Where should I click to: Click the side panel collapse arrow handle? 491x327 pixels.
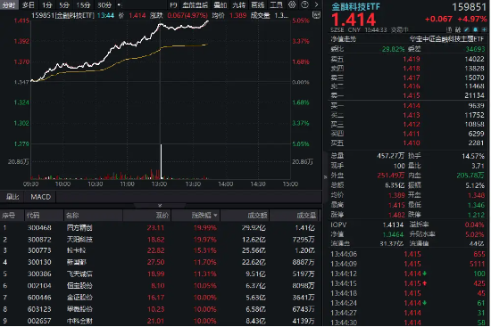point(325,177)
